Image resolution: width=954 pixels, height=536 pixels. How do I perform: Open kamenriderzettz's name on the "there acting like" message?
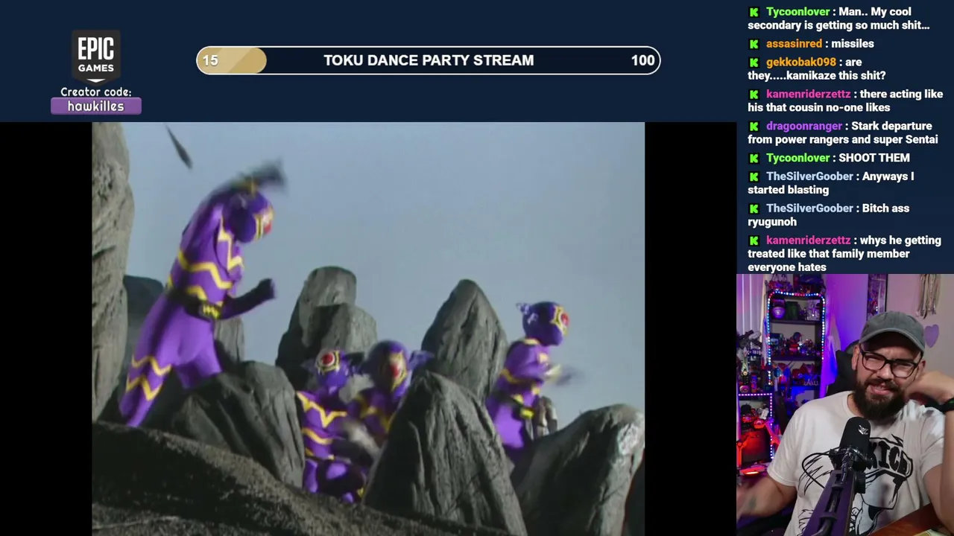(x=808, y=95)
